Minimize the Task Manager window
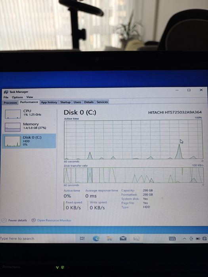This screenshot has height=277, width=208. click(x=177, y=90)
